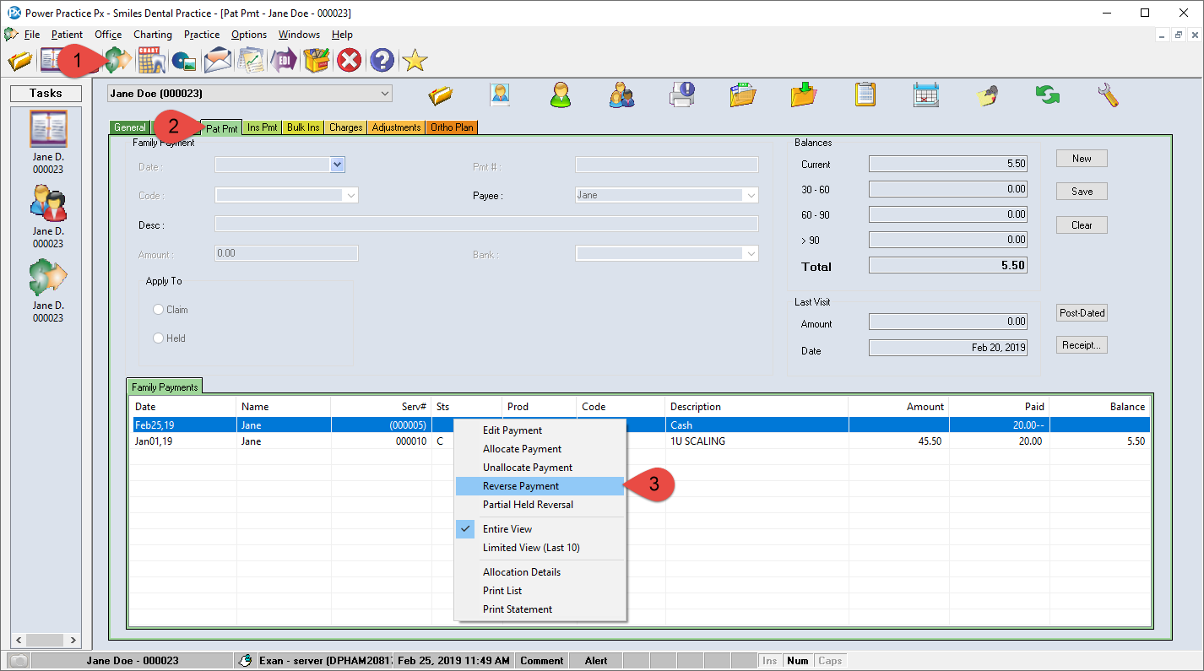Viewport: 1204px width, 671px height.
Task: Expand the Bank dropdown
Action: 751,253
